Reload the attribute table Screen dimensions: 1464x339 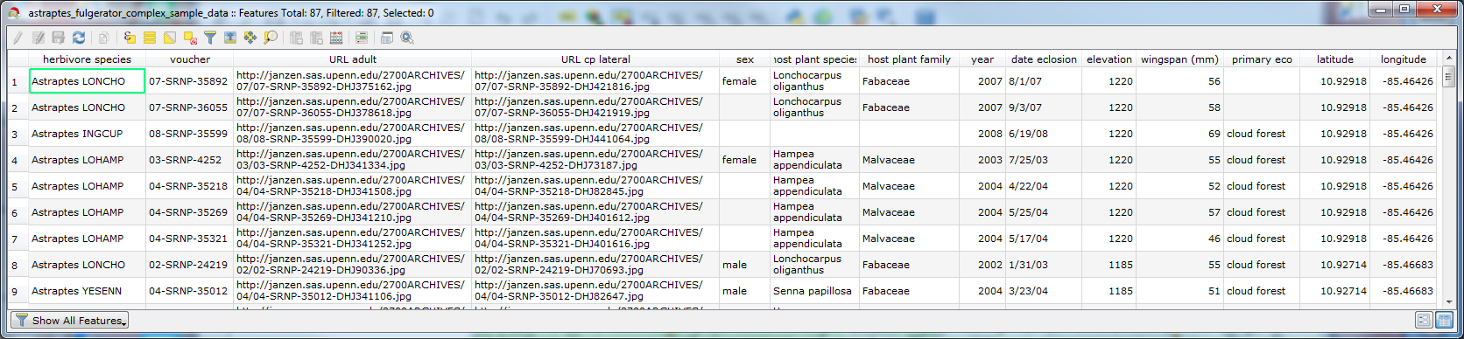click(79, 38)
